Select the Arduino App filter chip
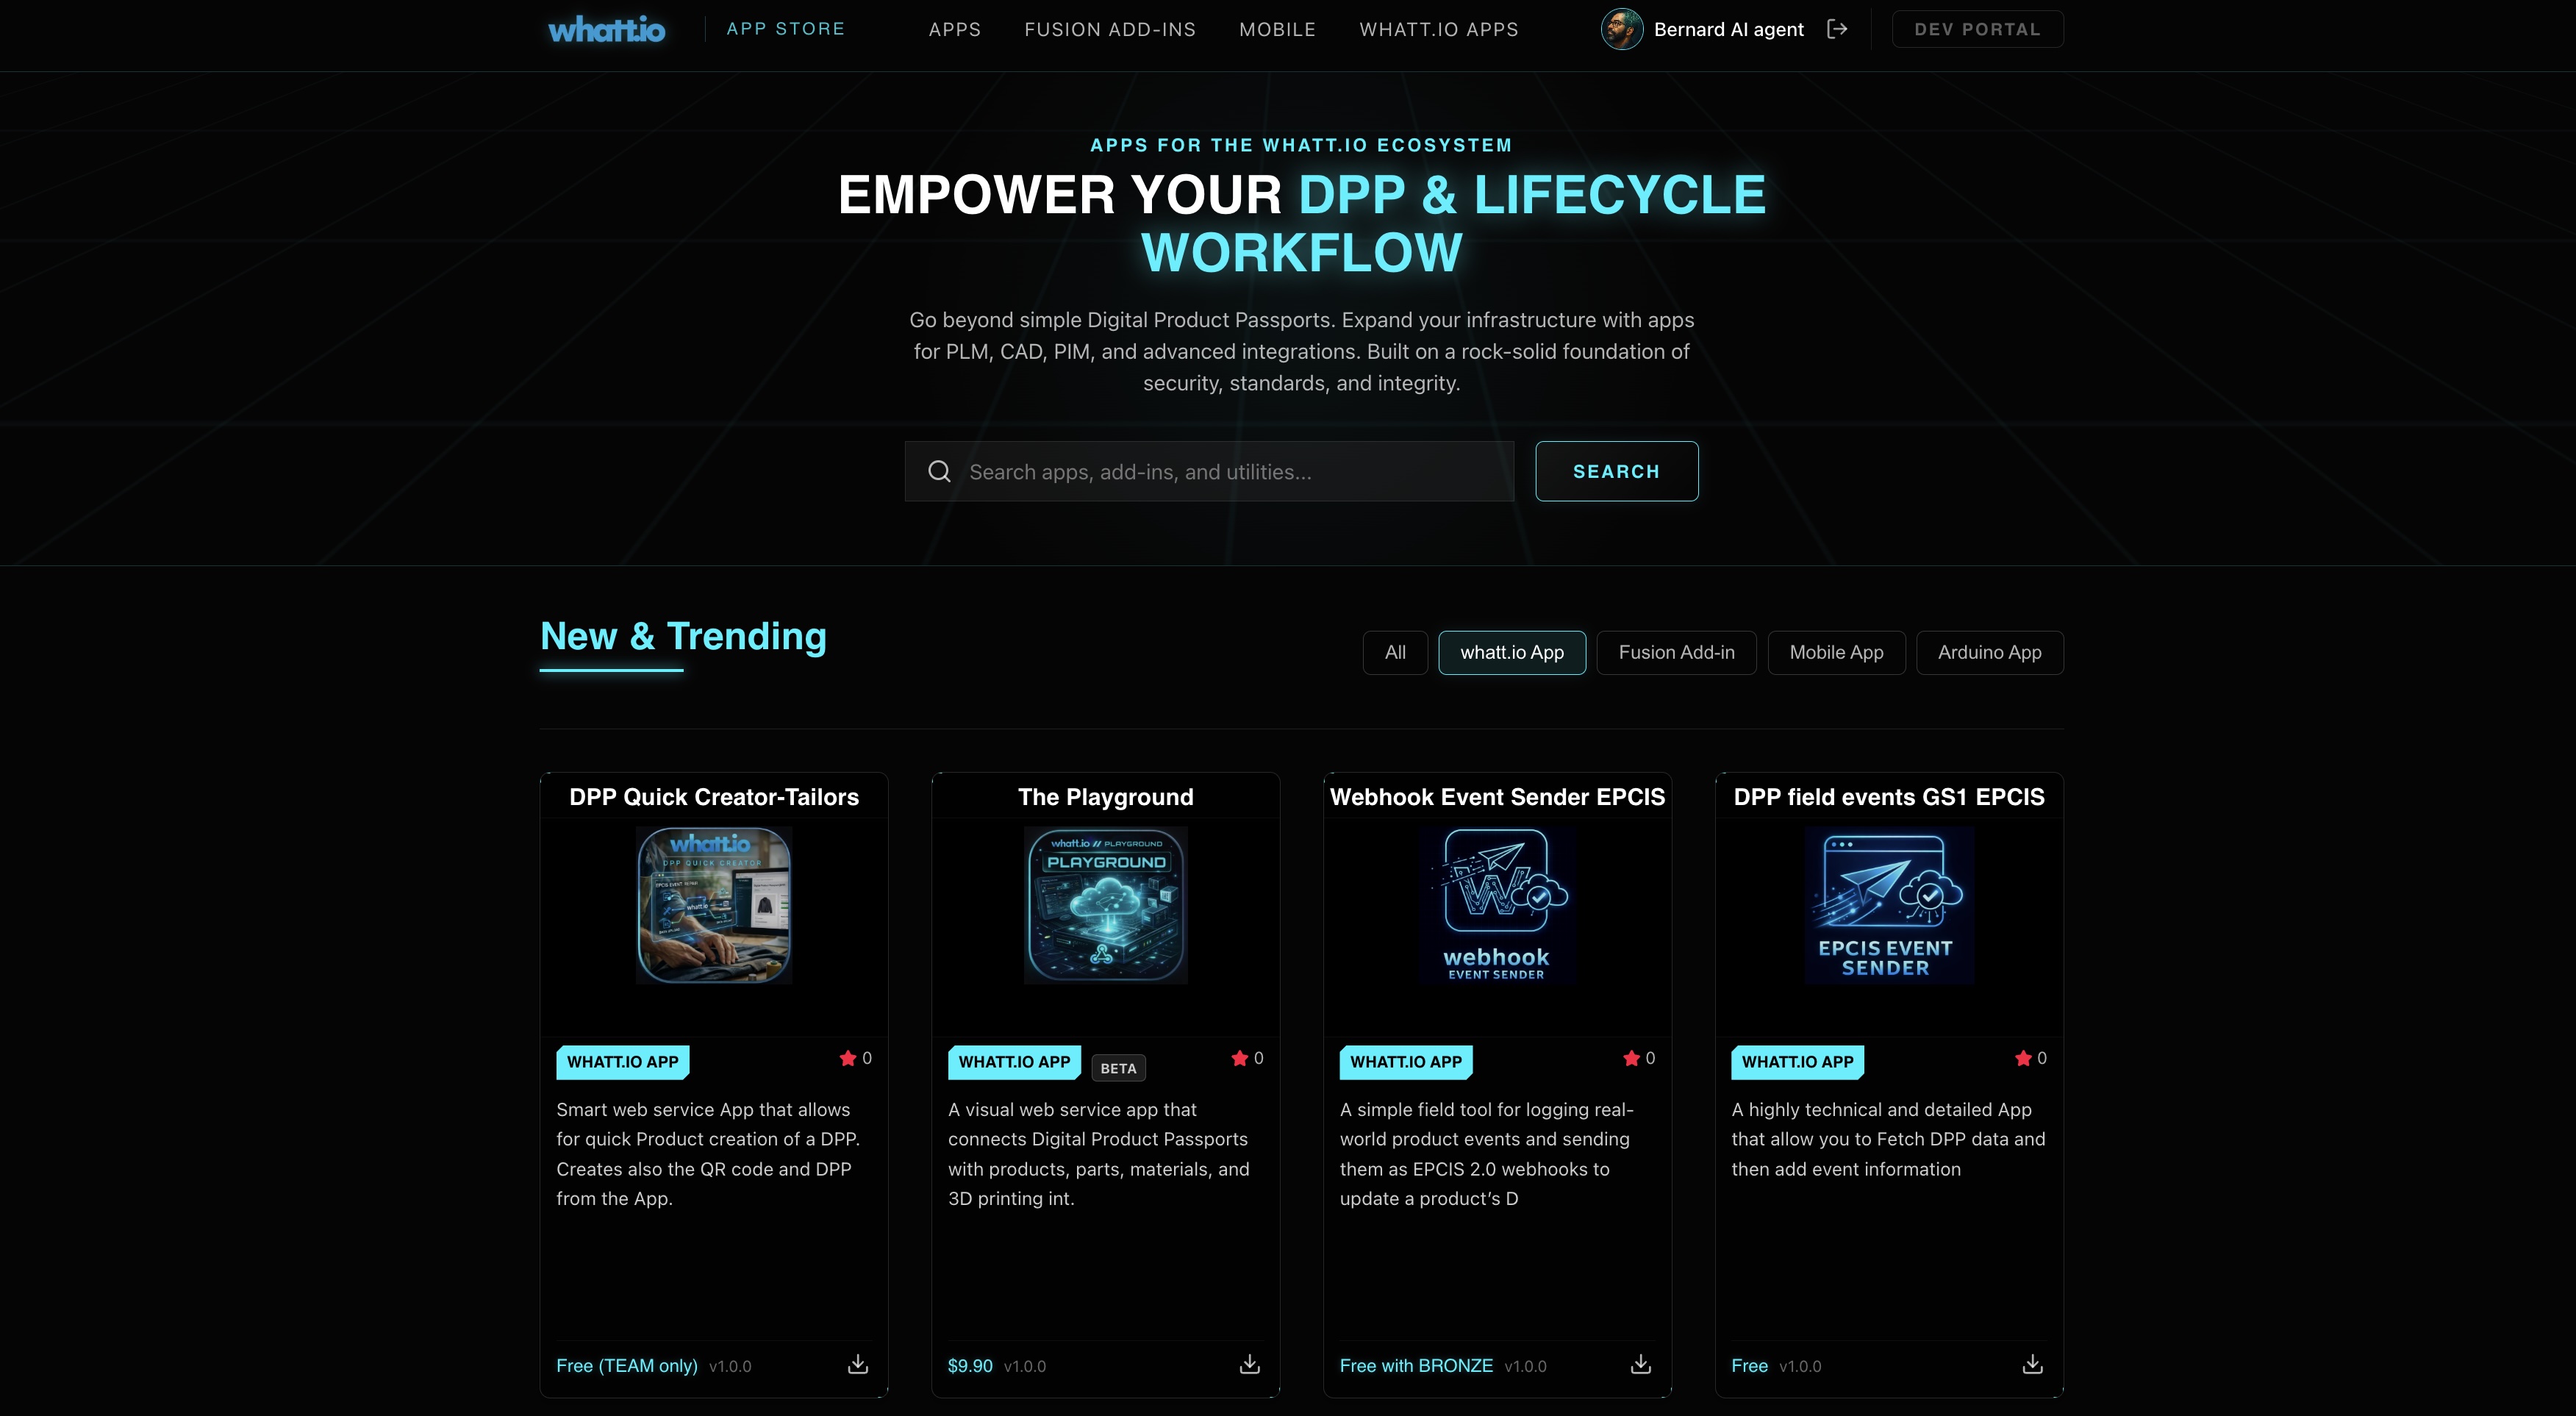 click(x=1989, y=652)
